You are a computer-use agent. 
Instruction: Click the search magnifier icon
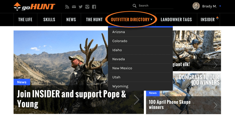[x=134, y=6]
